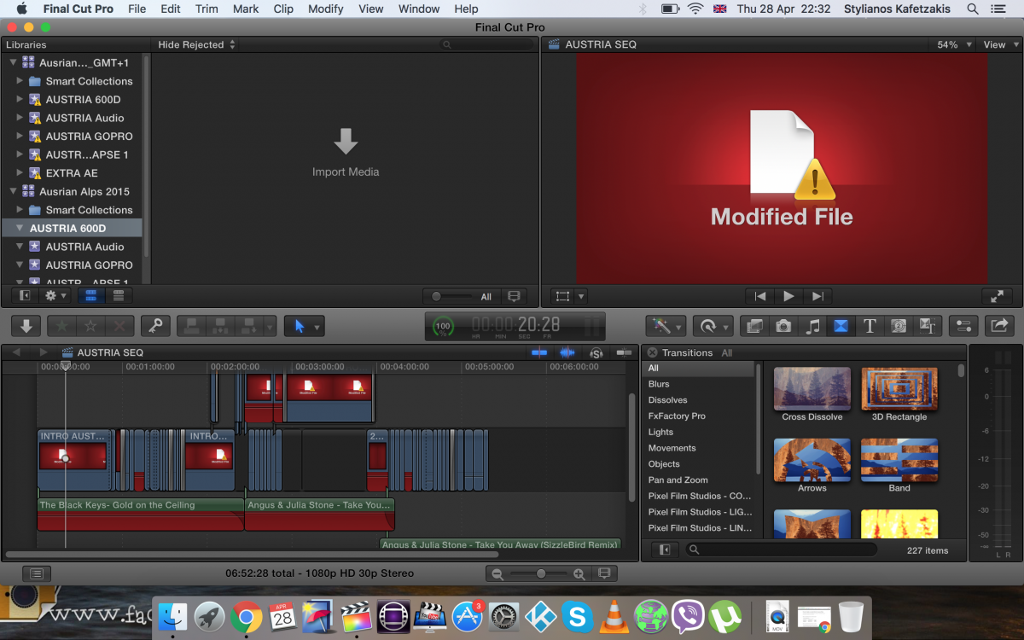Click the Insert clip edit button
1024x640 pixels.
(x=220, y=325)
